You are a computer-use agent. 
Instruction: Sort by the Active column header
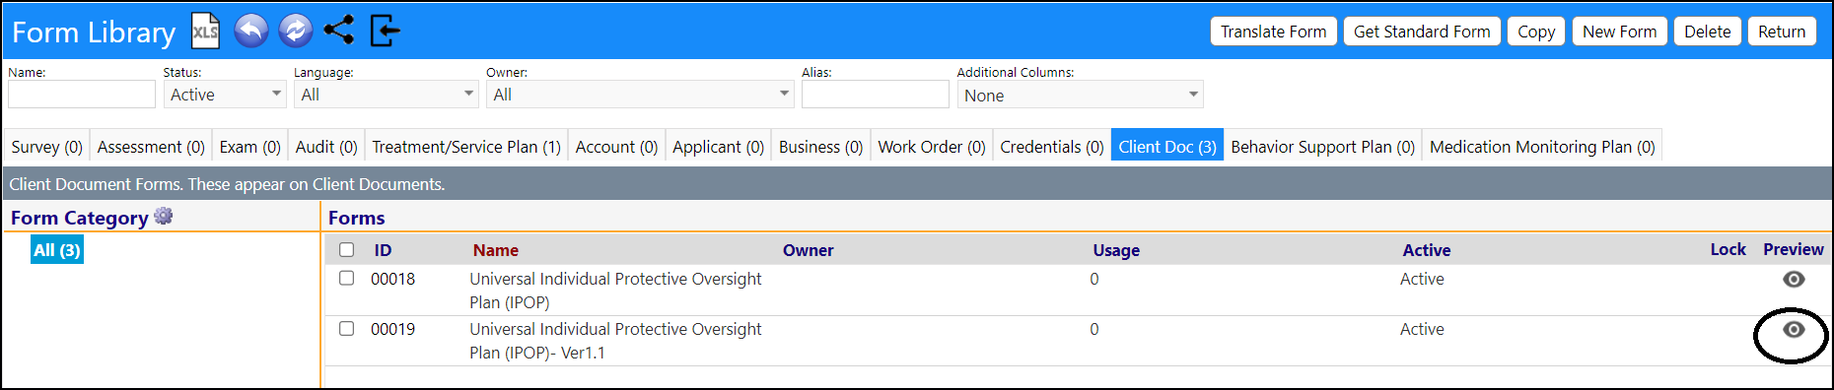(x=1427, y=250)
